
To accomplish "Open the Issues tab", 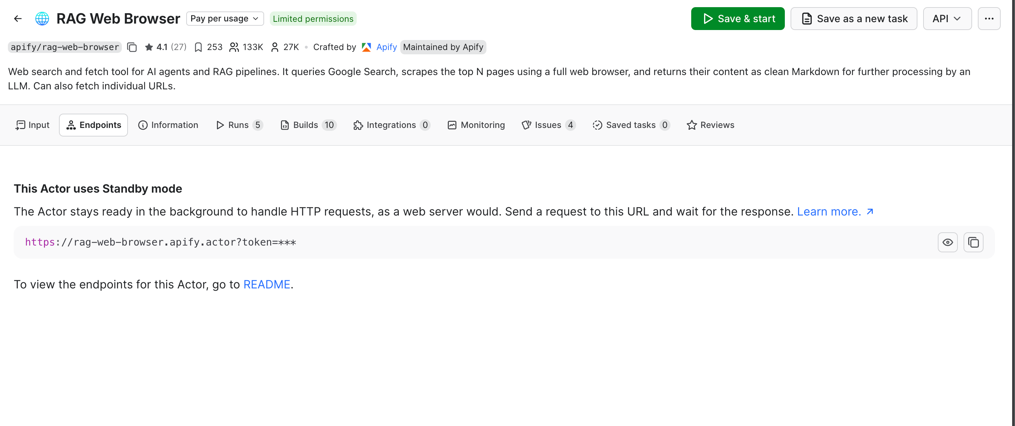I will 549,125.
